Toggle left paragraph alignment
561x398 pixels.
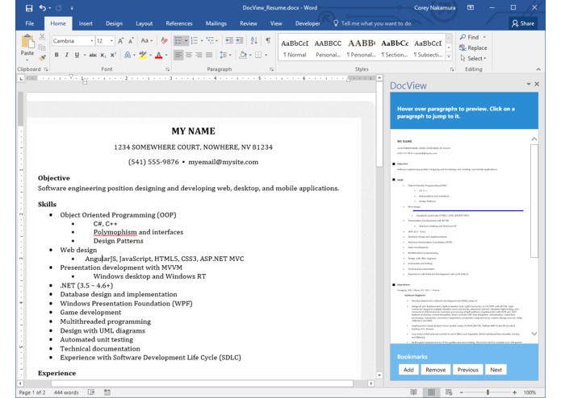(x=178, y=55)
